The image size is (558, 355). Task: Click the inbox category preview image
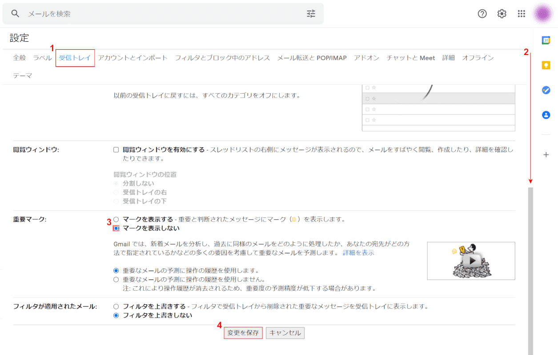click(x=438, y=108)
